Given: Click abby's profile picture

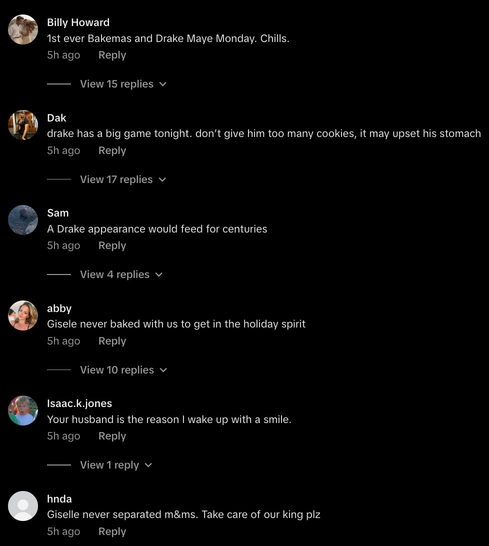Looking at the screenshot, I should click(23, 315).
